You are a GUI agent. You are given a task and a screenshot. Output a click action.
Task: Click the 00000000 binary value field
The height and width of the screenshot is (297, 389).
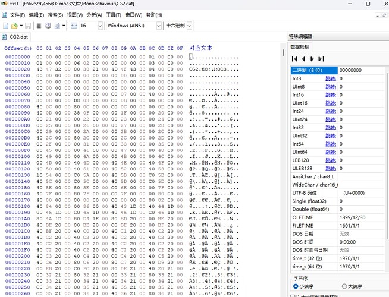(x=361, y=70)
